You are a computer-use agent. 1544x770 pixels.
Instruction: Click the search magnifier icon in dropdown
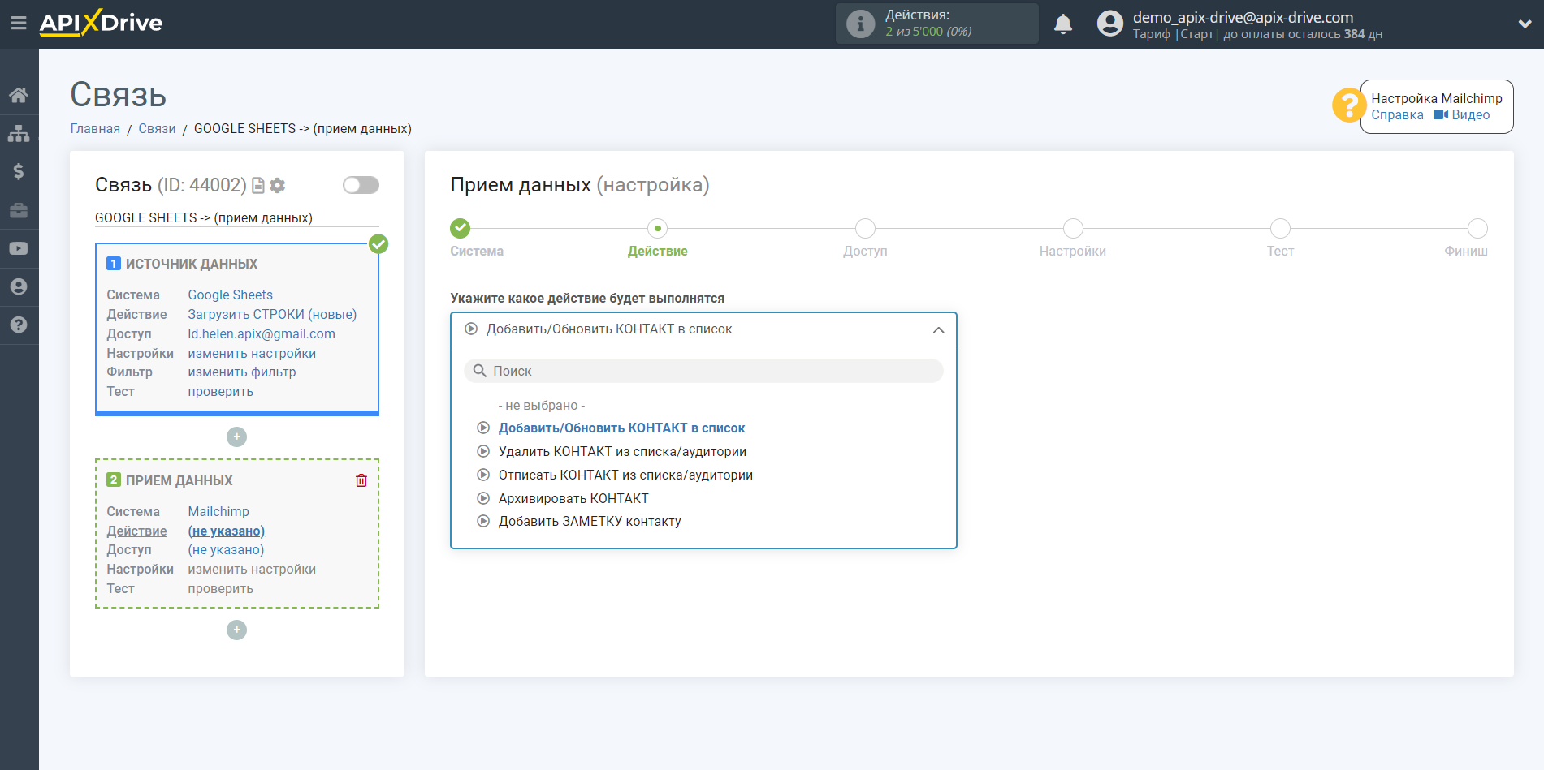(x=480, y=371)
